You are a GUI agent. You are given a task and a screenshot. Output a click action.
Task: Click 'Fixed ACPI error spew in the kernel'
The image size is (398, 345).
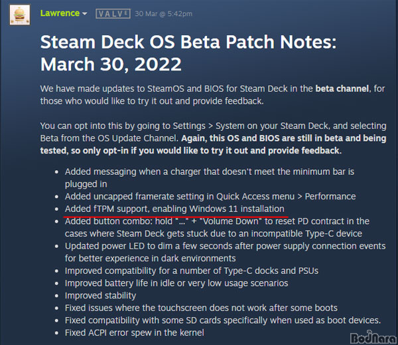coord(135,333)
